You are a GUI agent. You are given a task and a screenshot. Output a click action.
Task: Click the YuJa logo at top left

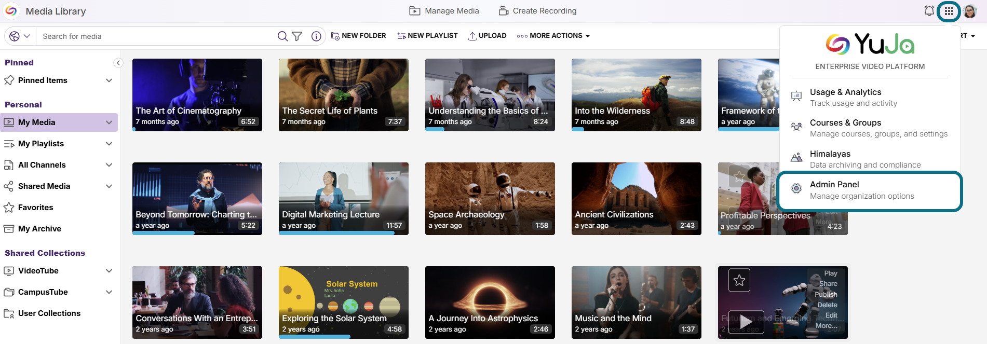pyautogui.click(x=11, y=11)
